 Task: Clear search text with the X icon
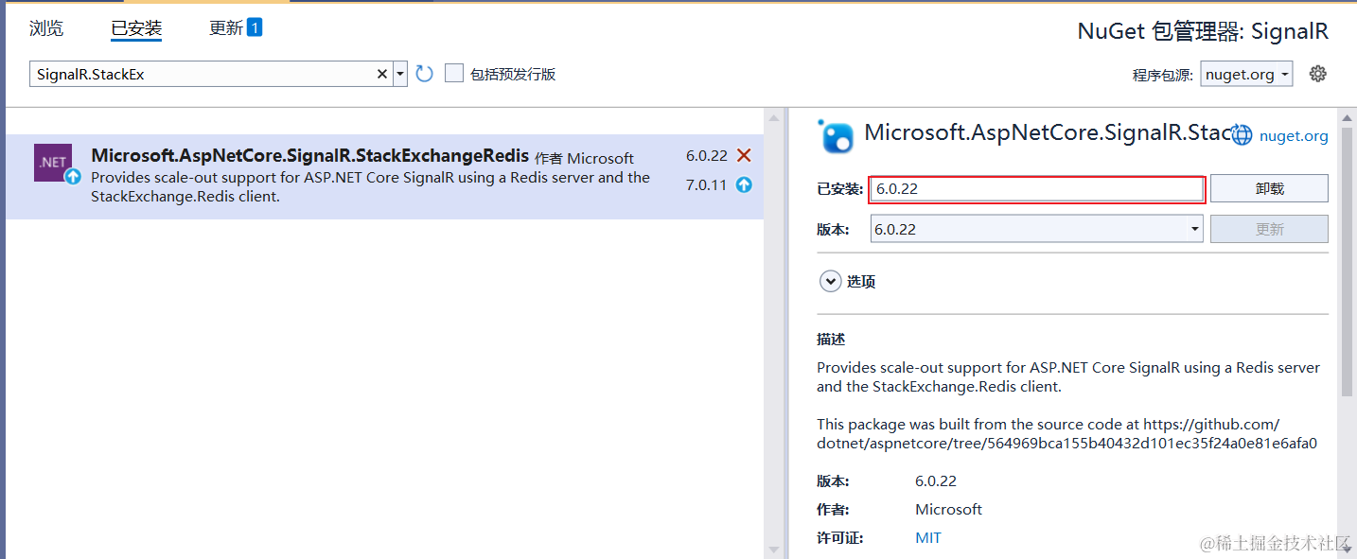[x=381, y=73]
